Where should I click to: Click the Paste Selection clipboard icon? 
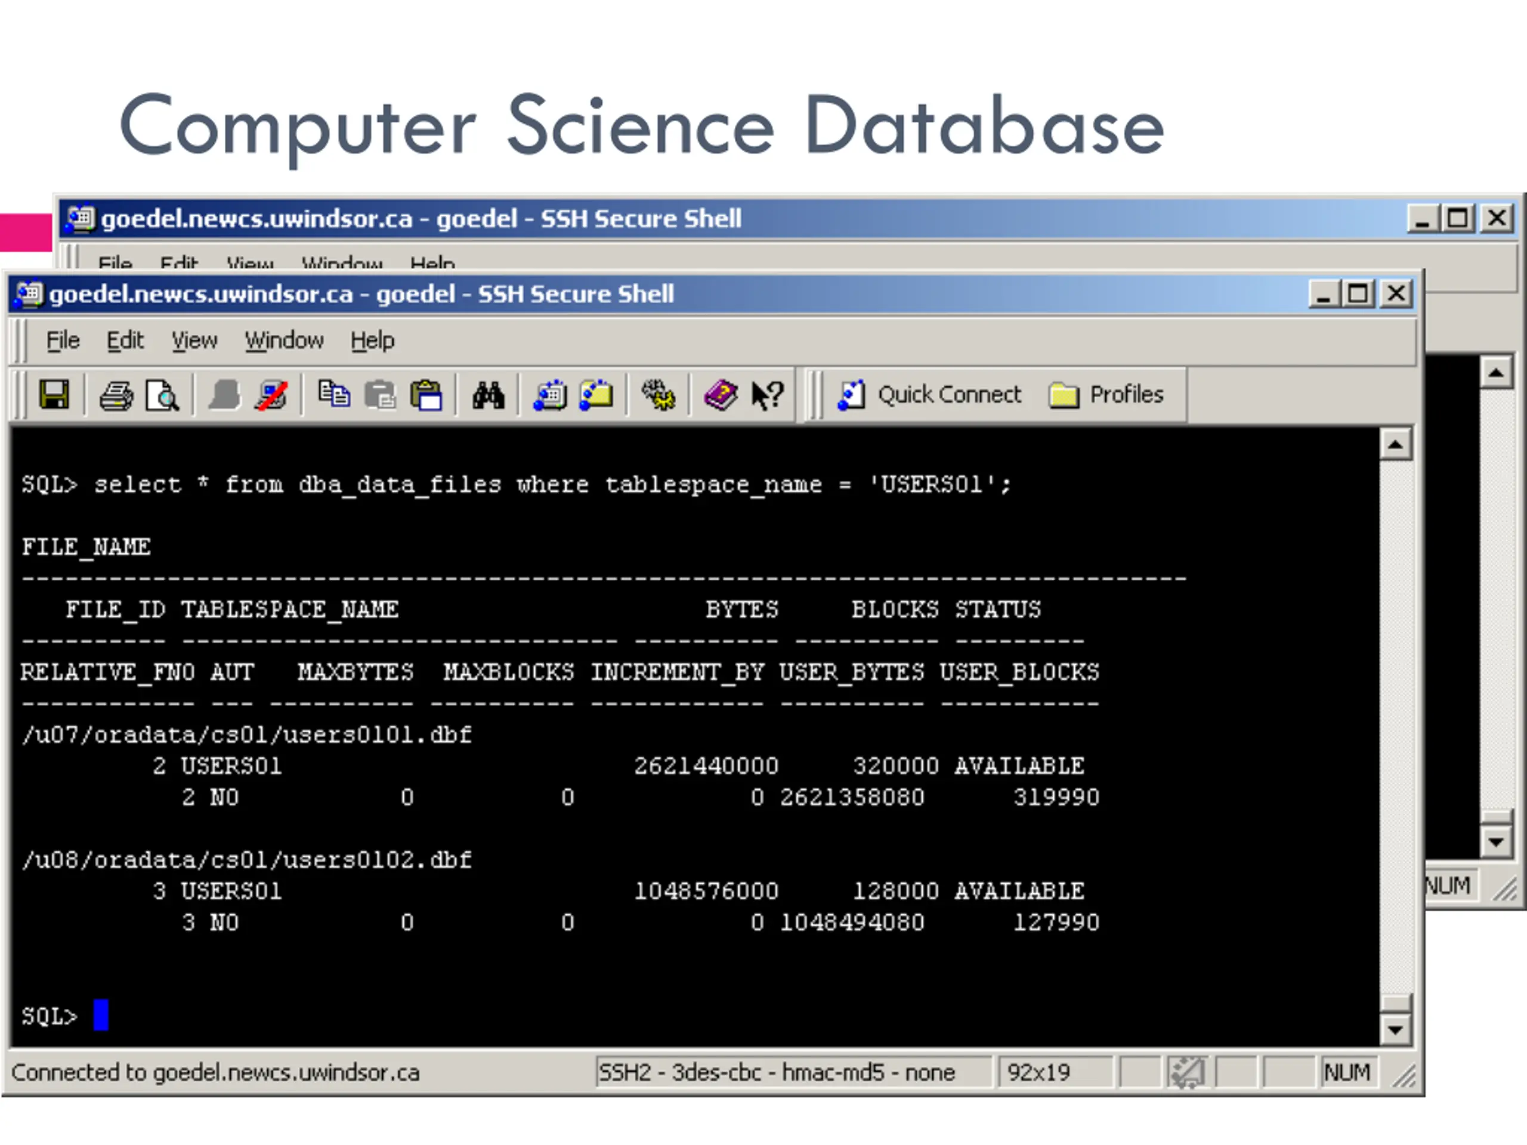click(x=426, y=395)
